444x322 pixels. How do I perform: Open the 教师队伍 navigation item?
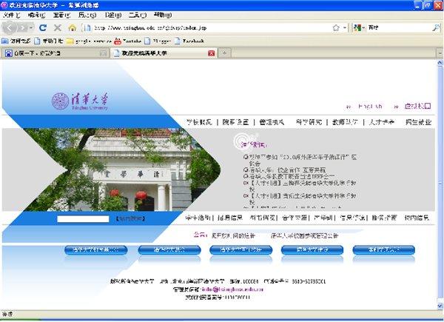[345, 122]
